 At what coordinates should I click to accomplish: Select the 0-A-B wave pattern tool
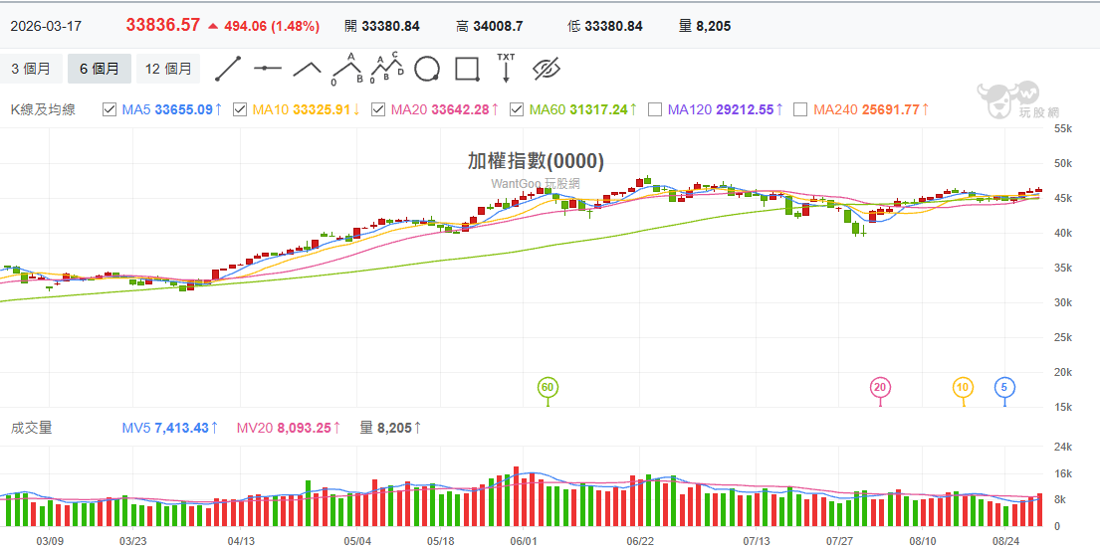[347, 69]
